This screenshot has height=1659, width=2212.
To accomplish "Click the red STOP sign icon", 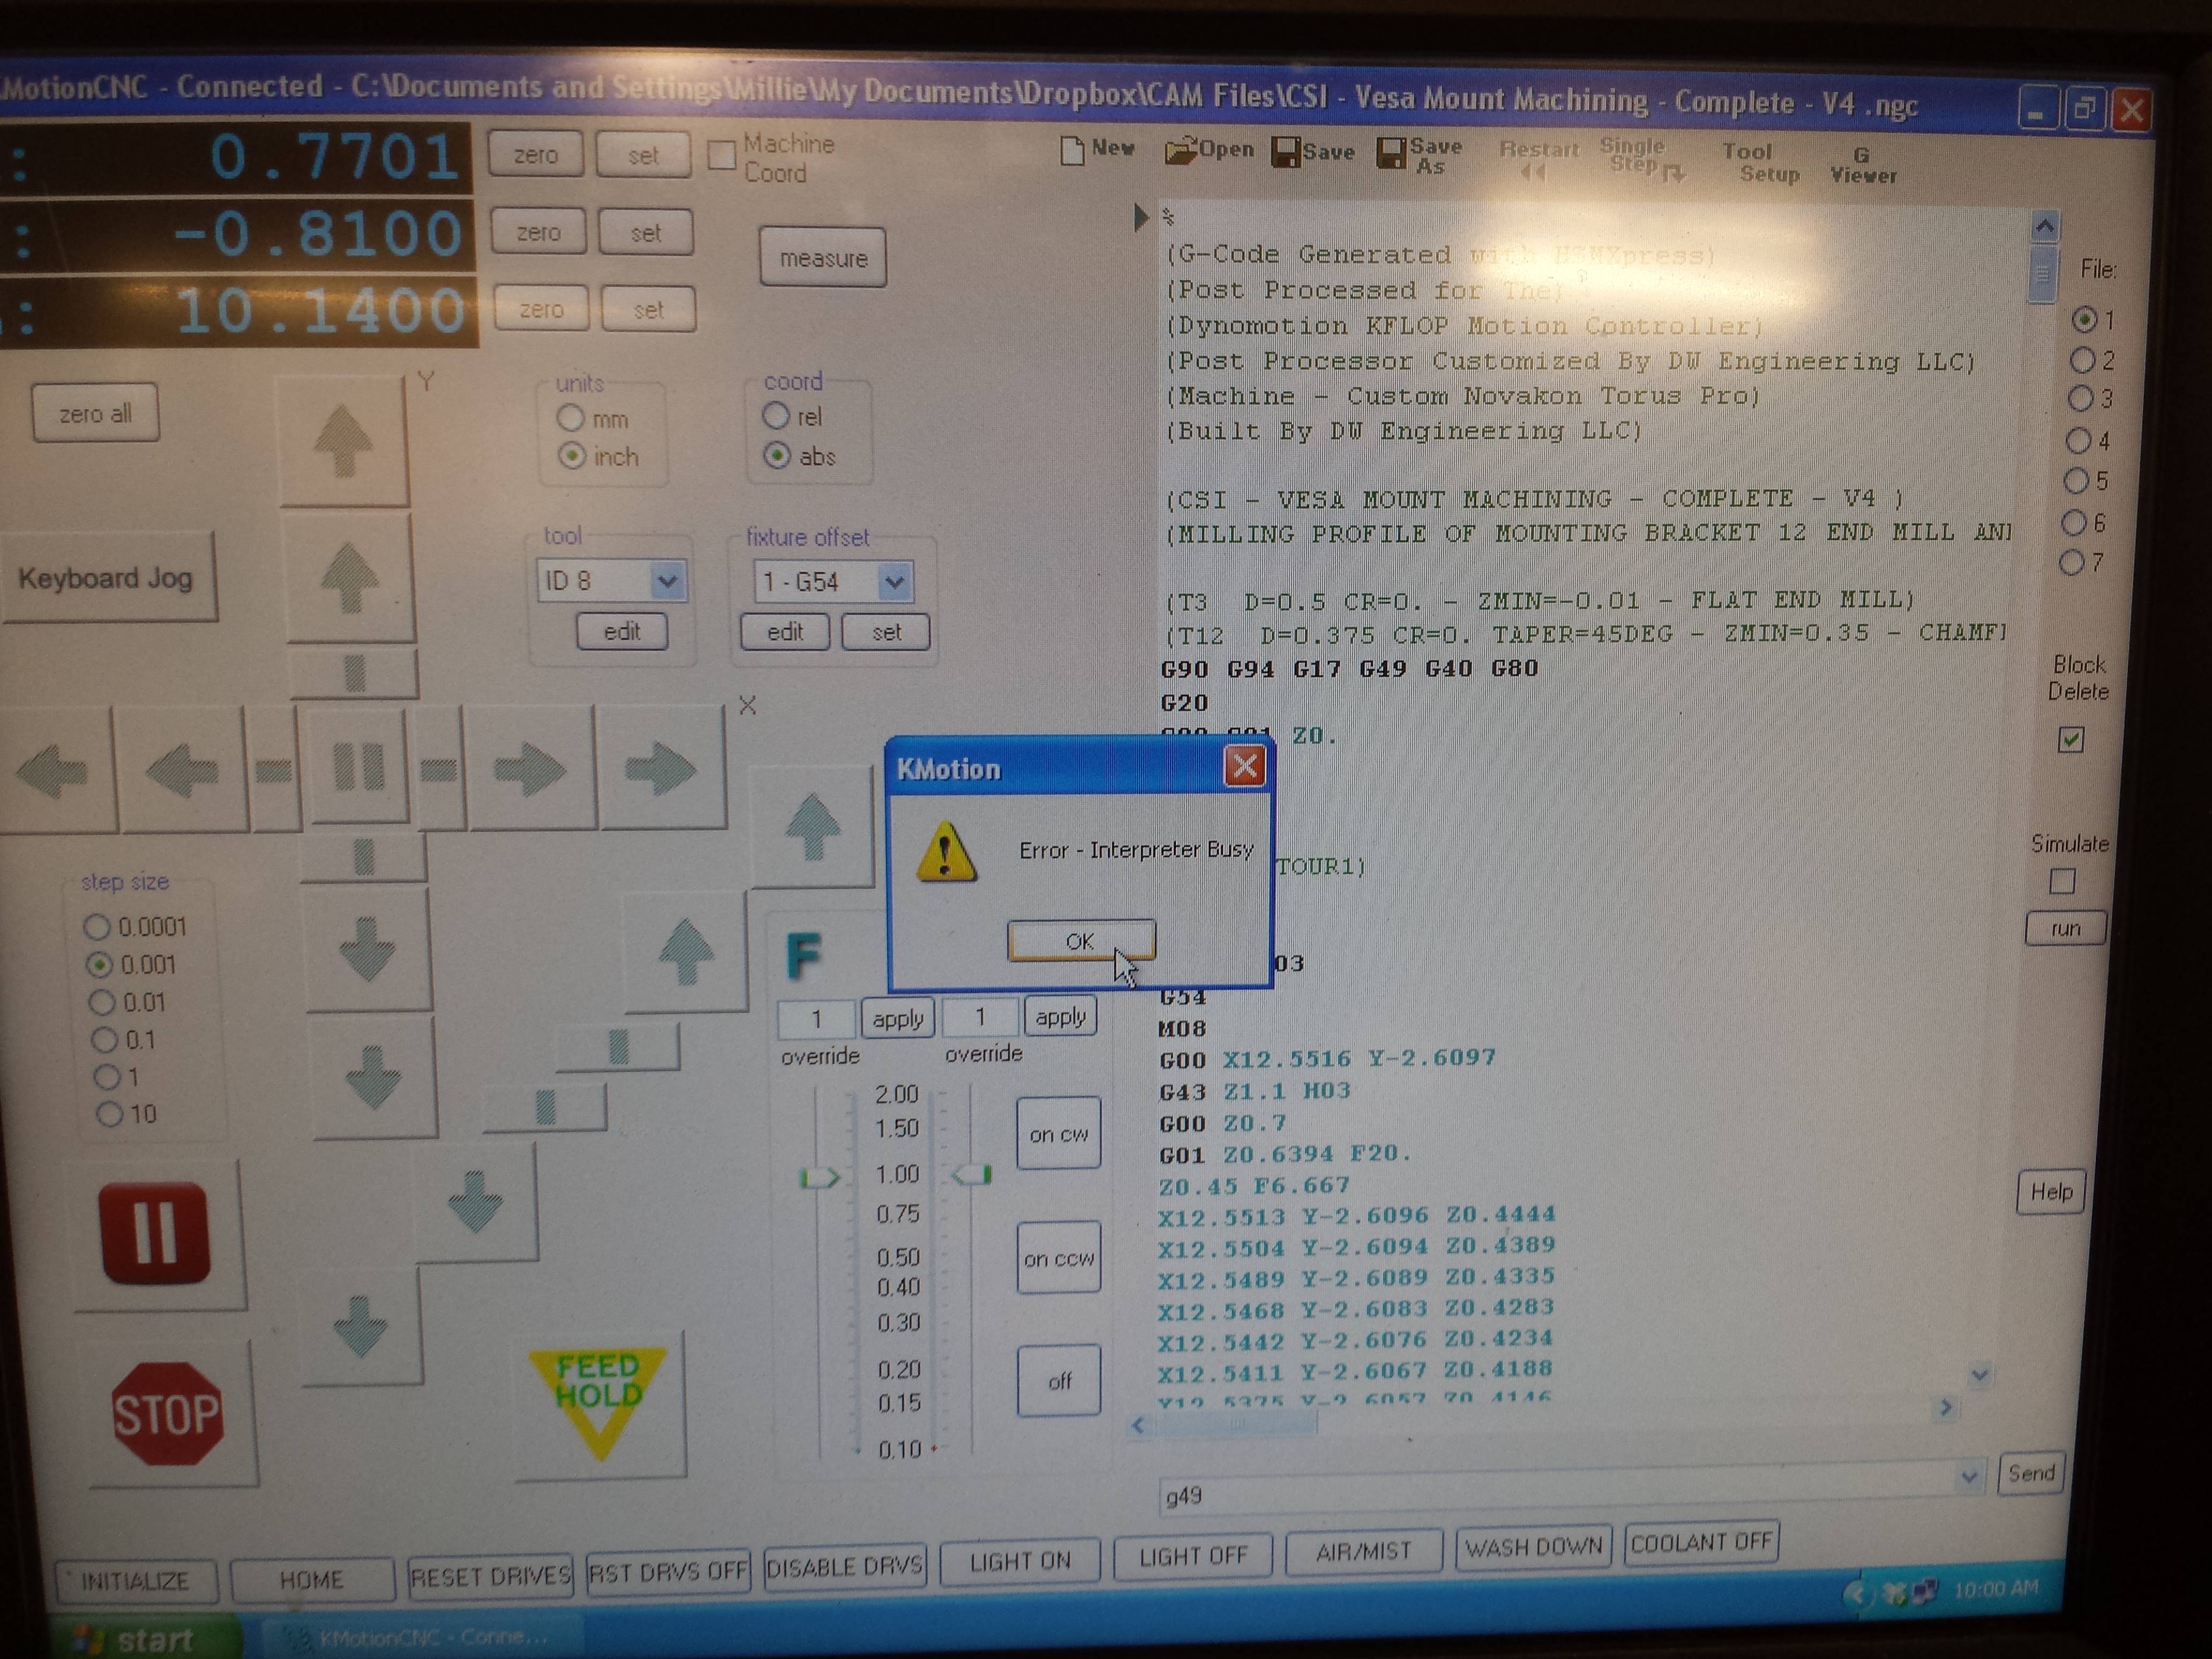I will click(167, 1414).
